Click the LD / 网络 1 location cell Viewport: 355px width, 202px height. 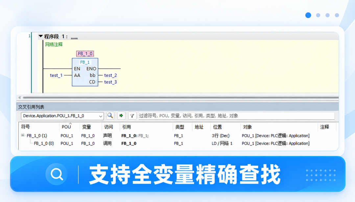coord(222,143)
